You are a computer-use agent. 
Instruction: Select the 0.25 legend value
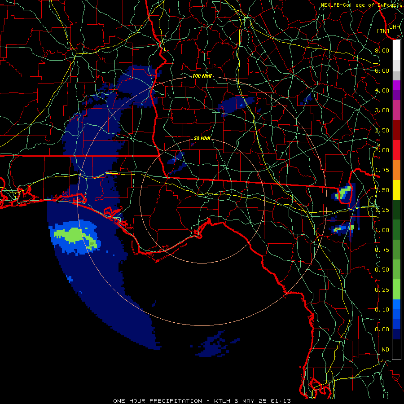(382, 290)
